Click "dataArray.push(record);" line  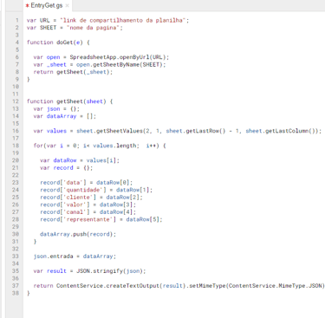pos(78,234)
